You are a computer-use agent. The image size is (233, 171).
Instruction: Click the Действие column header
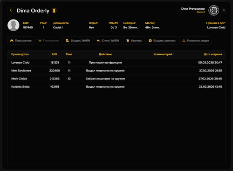click(x=105, y=54)
